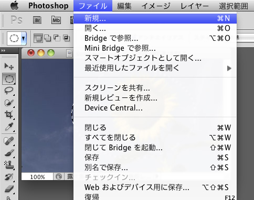Select the History Brush tool

[9, 177]
